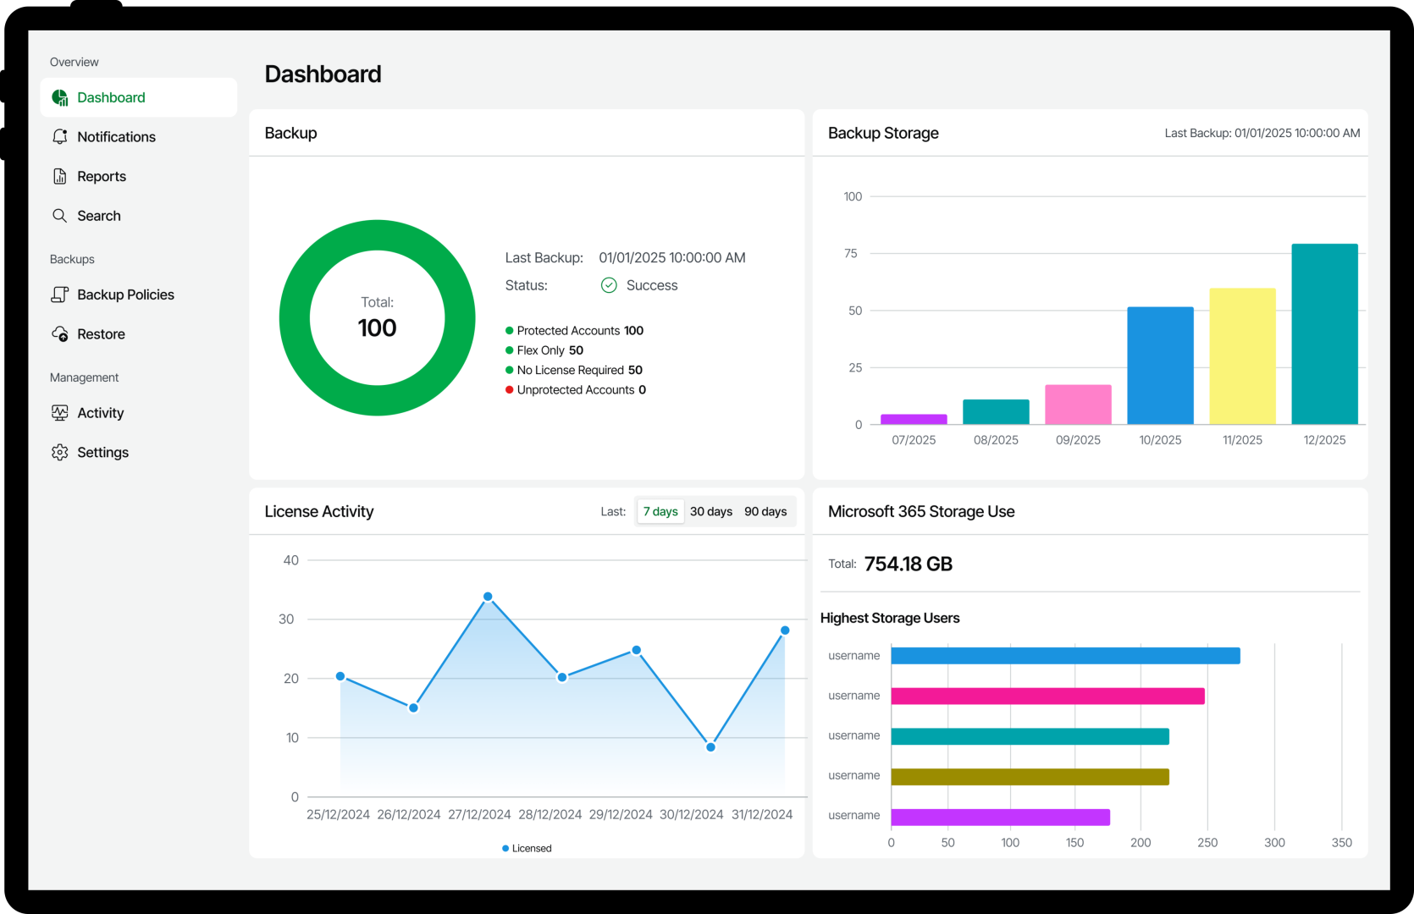Click the Restore cloud icon
Screen dimensions: 1414x914
coord(60,334)
